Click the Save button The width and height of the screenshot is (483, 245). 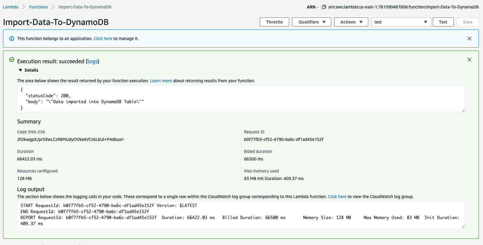point(467,22)
